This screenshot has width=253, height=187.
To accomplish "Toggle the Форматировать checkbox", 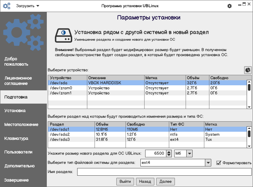I will [x=218, y=163].
